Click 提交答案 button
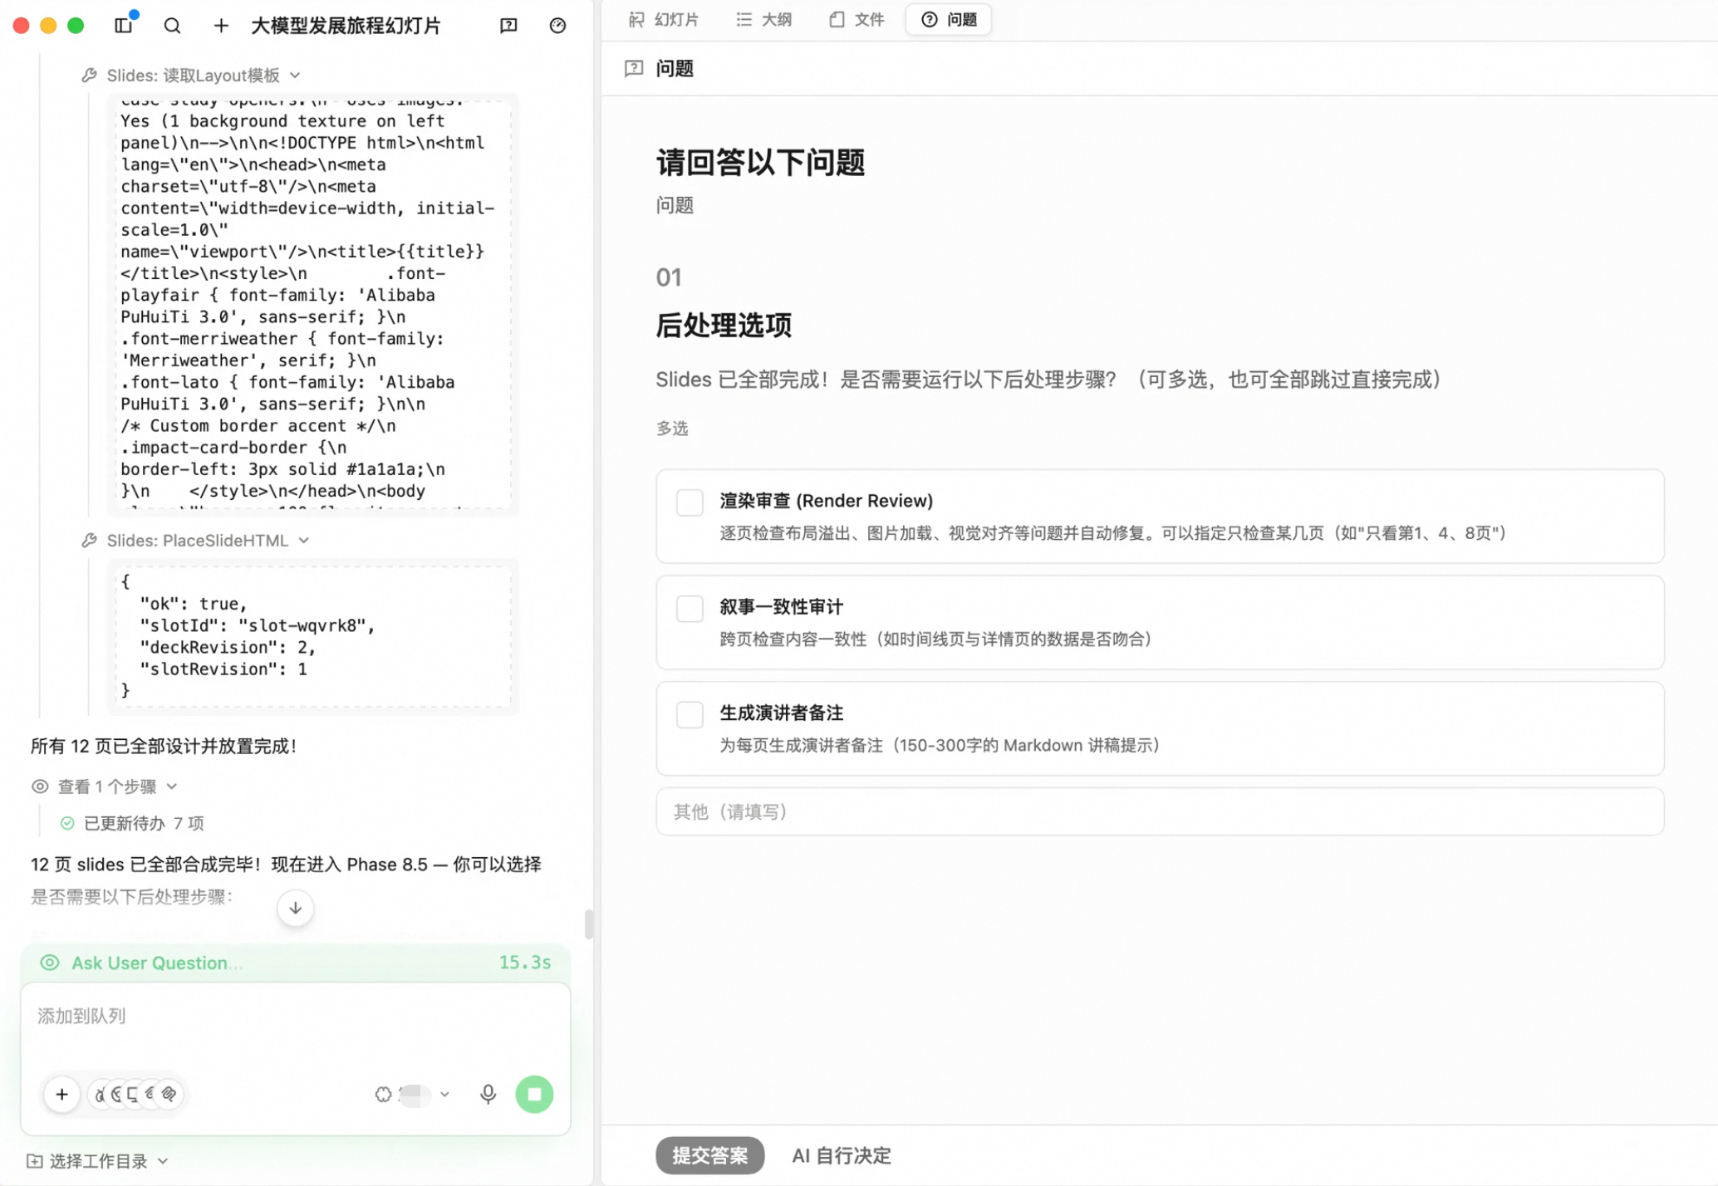 click(709, 1155)
